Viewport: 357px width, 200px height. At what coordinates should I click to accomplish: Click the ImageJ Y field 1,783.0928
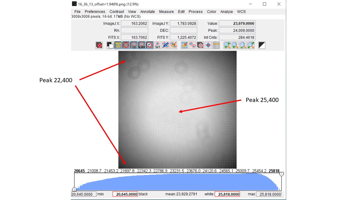coord(184,24)
